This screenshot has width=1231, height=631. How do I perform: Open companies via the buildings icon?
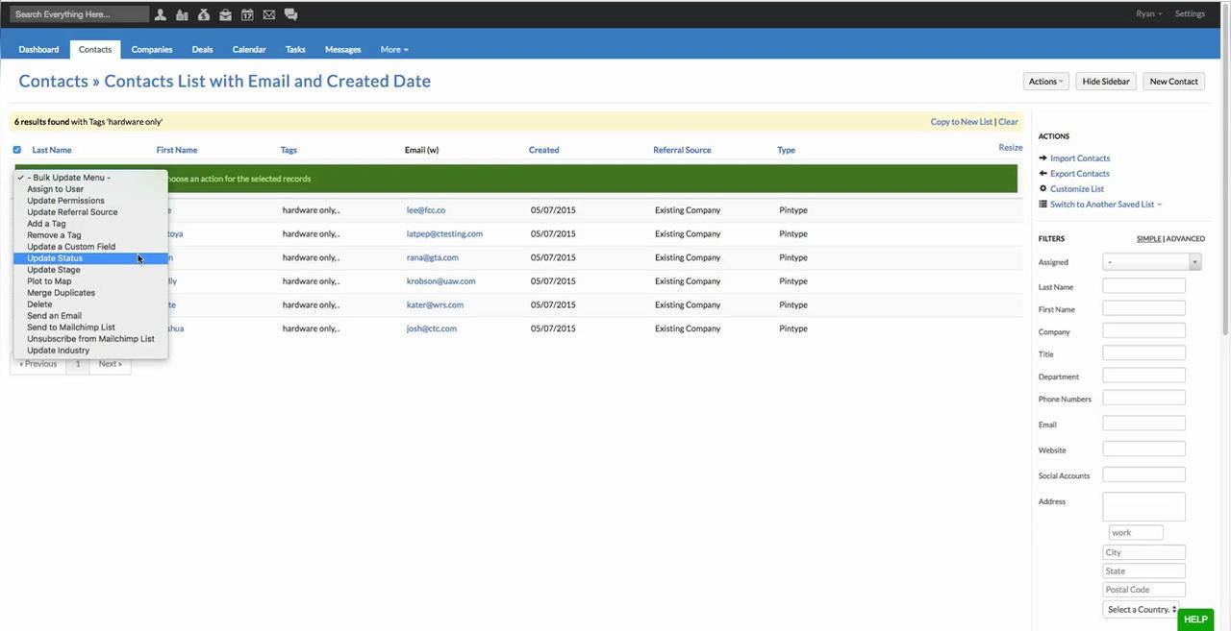click(182, 14)
